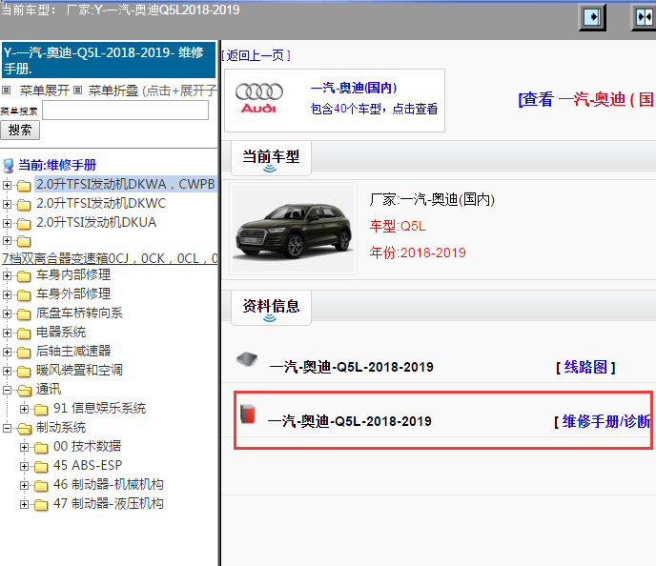The width and height of the screenshot is (656, 566).
Task: Click the 菜单折叠 collapse-all icon
Action: coord(78,90)
